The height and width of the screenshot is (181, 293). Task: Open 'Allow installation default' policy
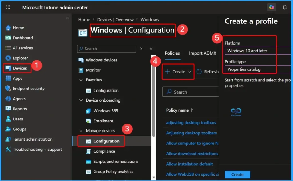[189, 164]
